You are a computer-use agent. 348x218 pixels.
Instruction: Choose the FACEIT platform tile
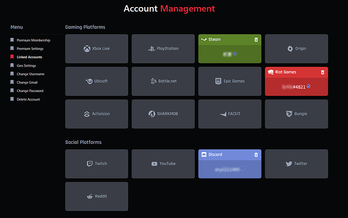(229, 114)
